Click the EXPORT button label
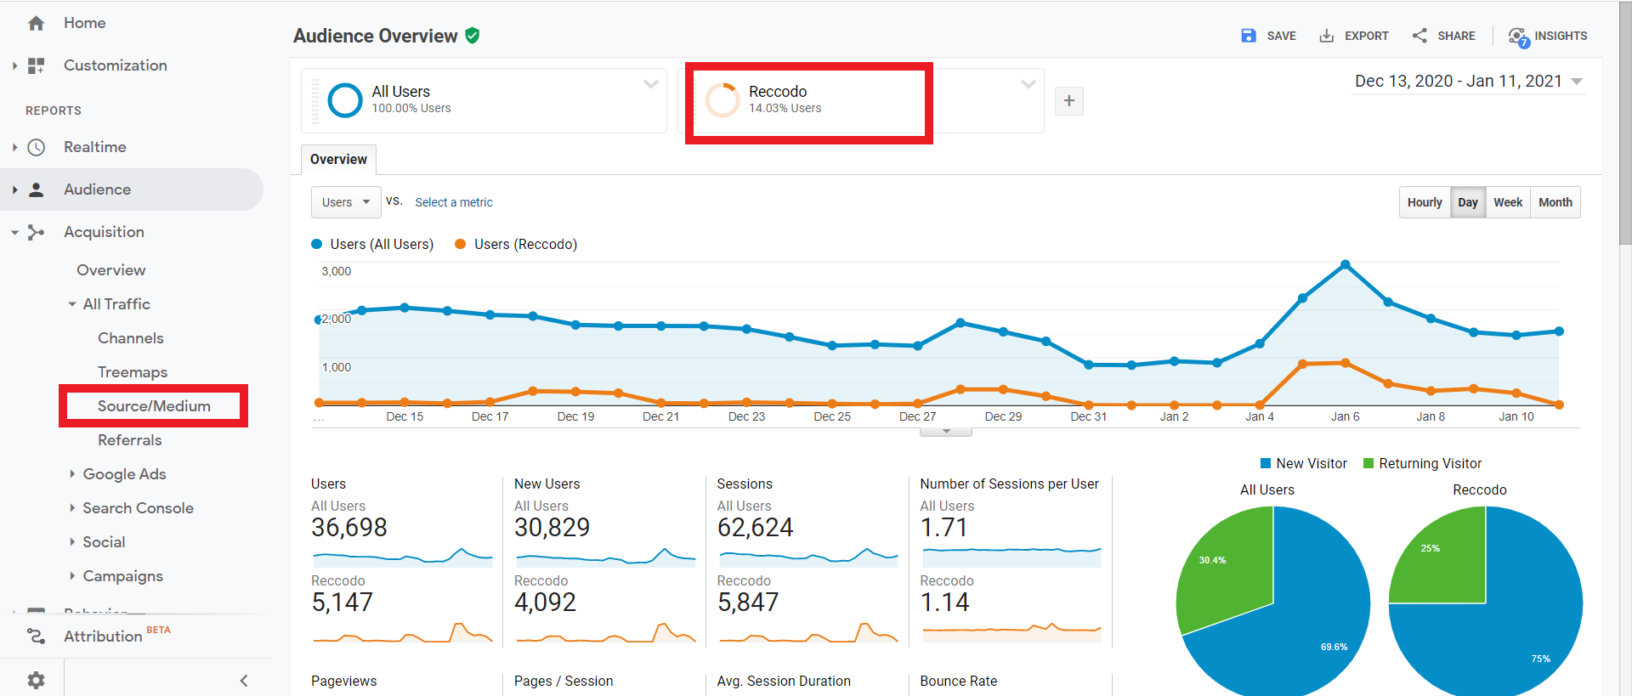1632x696 pixels. pyautogui.click(x=1367, y=36)
